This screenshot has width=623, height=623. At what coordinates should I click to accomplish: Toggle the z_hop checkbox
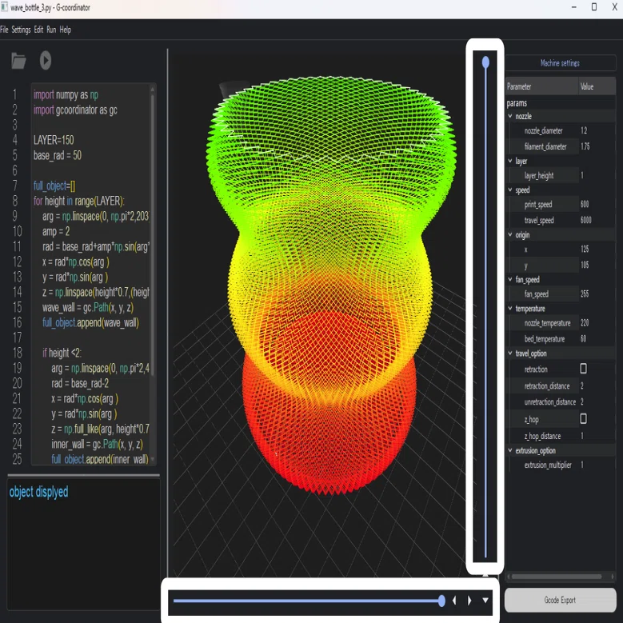[x=583, y=419]
